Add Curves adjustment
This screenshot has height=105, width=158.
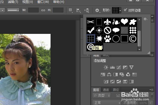[x=119, y=67]
